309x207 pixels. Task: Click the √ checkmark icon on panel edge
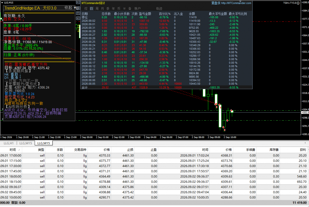[78, 18]
